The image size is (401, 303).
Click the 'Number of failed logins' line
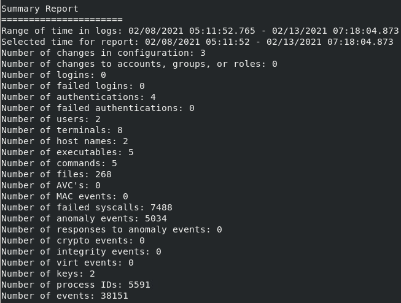click(73, 86)
